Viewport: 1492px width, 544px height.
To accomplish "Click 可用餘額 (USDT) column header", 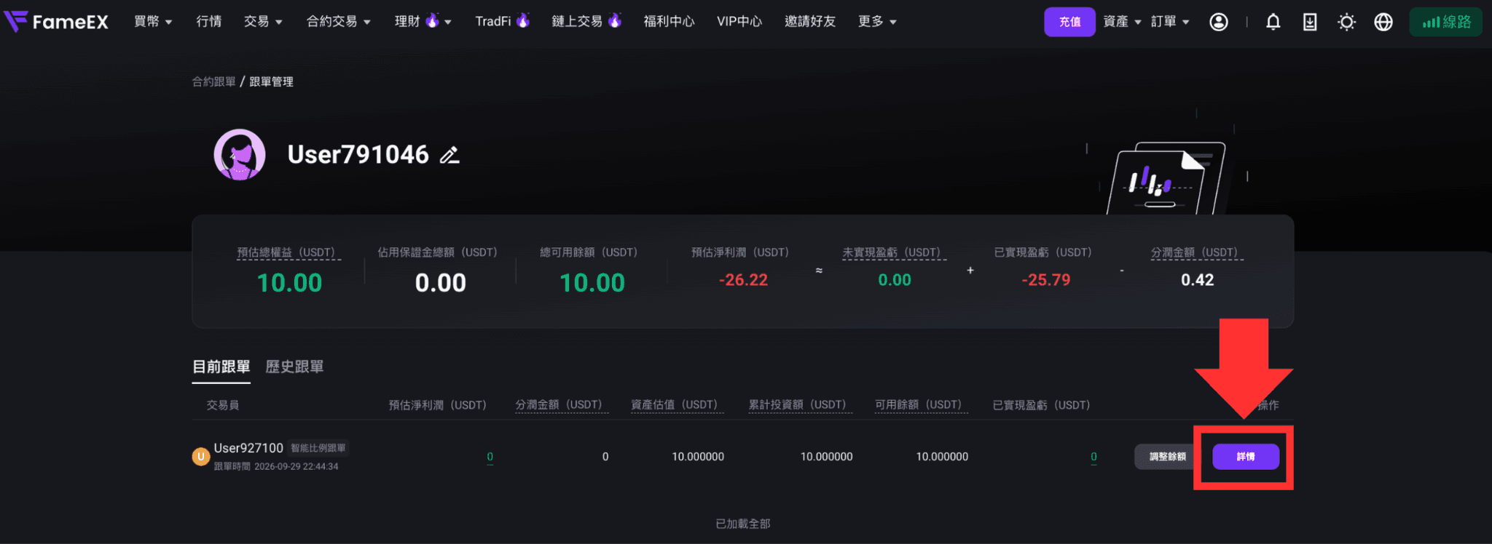I will (921, 405).
